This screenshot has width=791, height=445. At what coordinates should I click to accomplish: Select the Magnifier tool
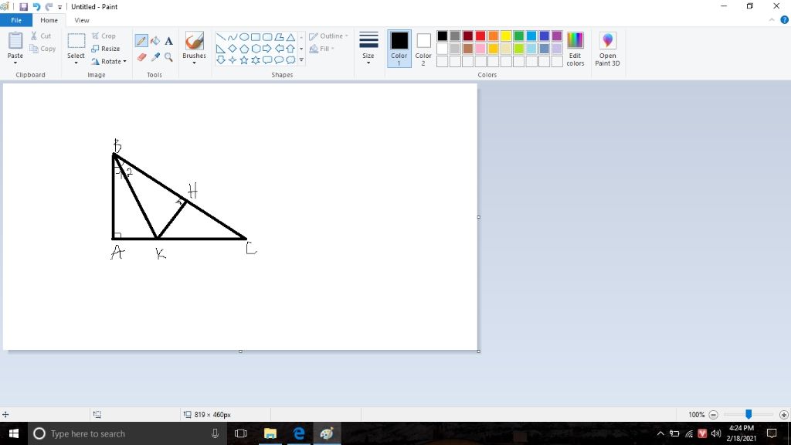tap(168, 57)
